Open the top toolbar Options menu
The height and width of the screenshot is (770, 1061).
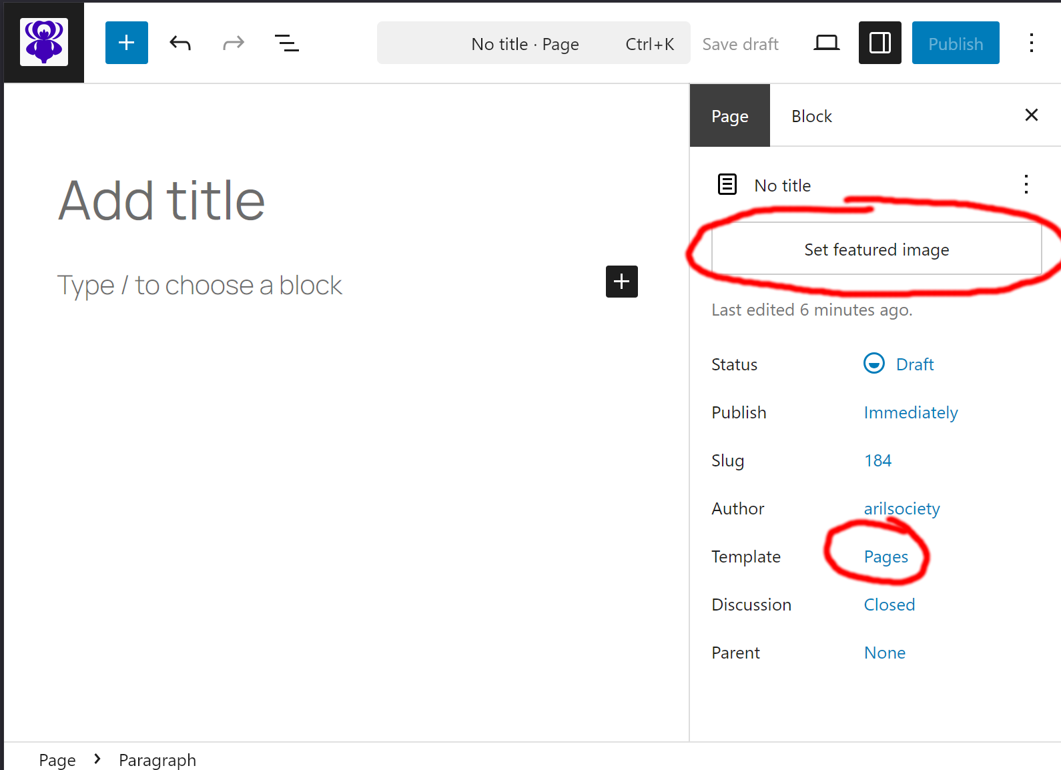(1031, 43)
